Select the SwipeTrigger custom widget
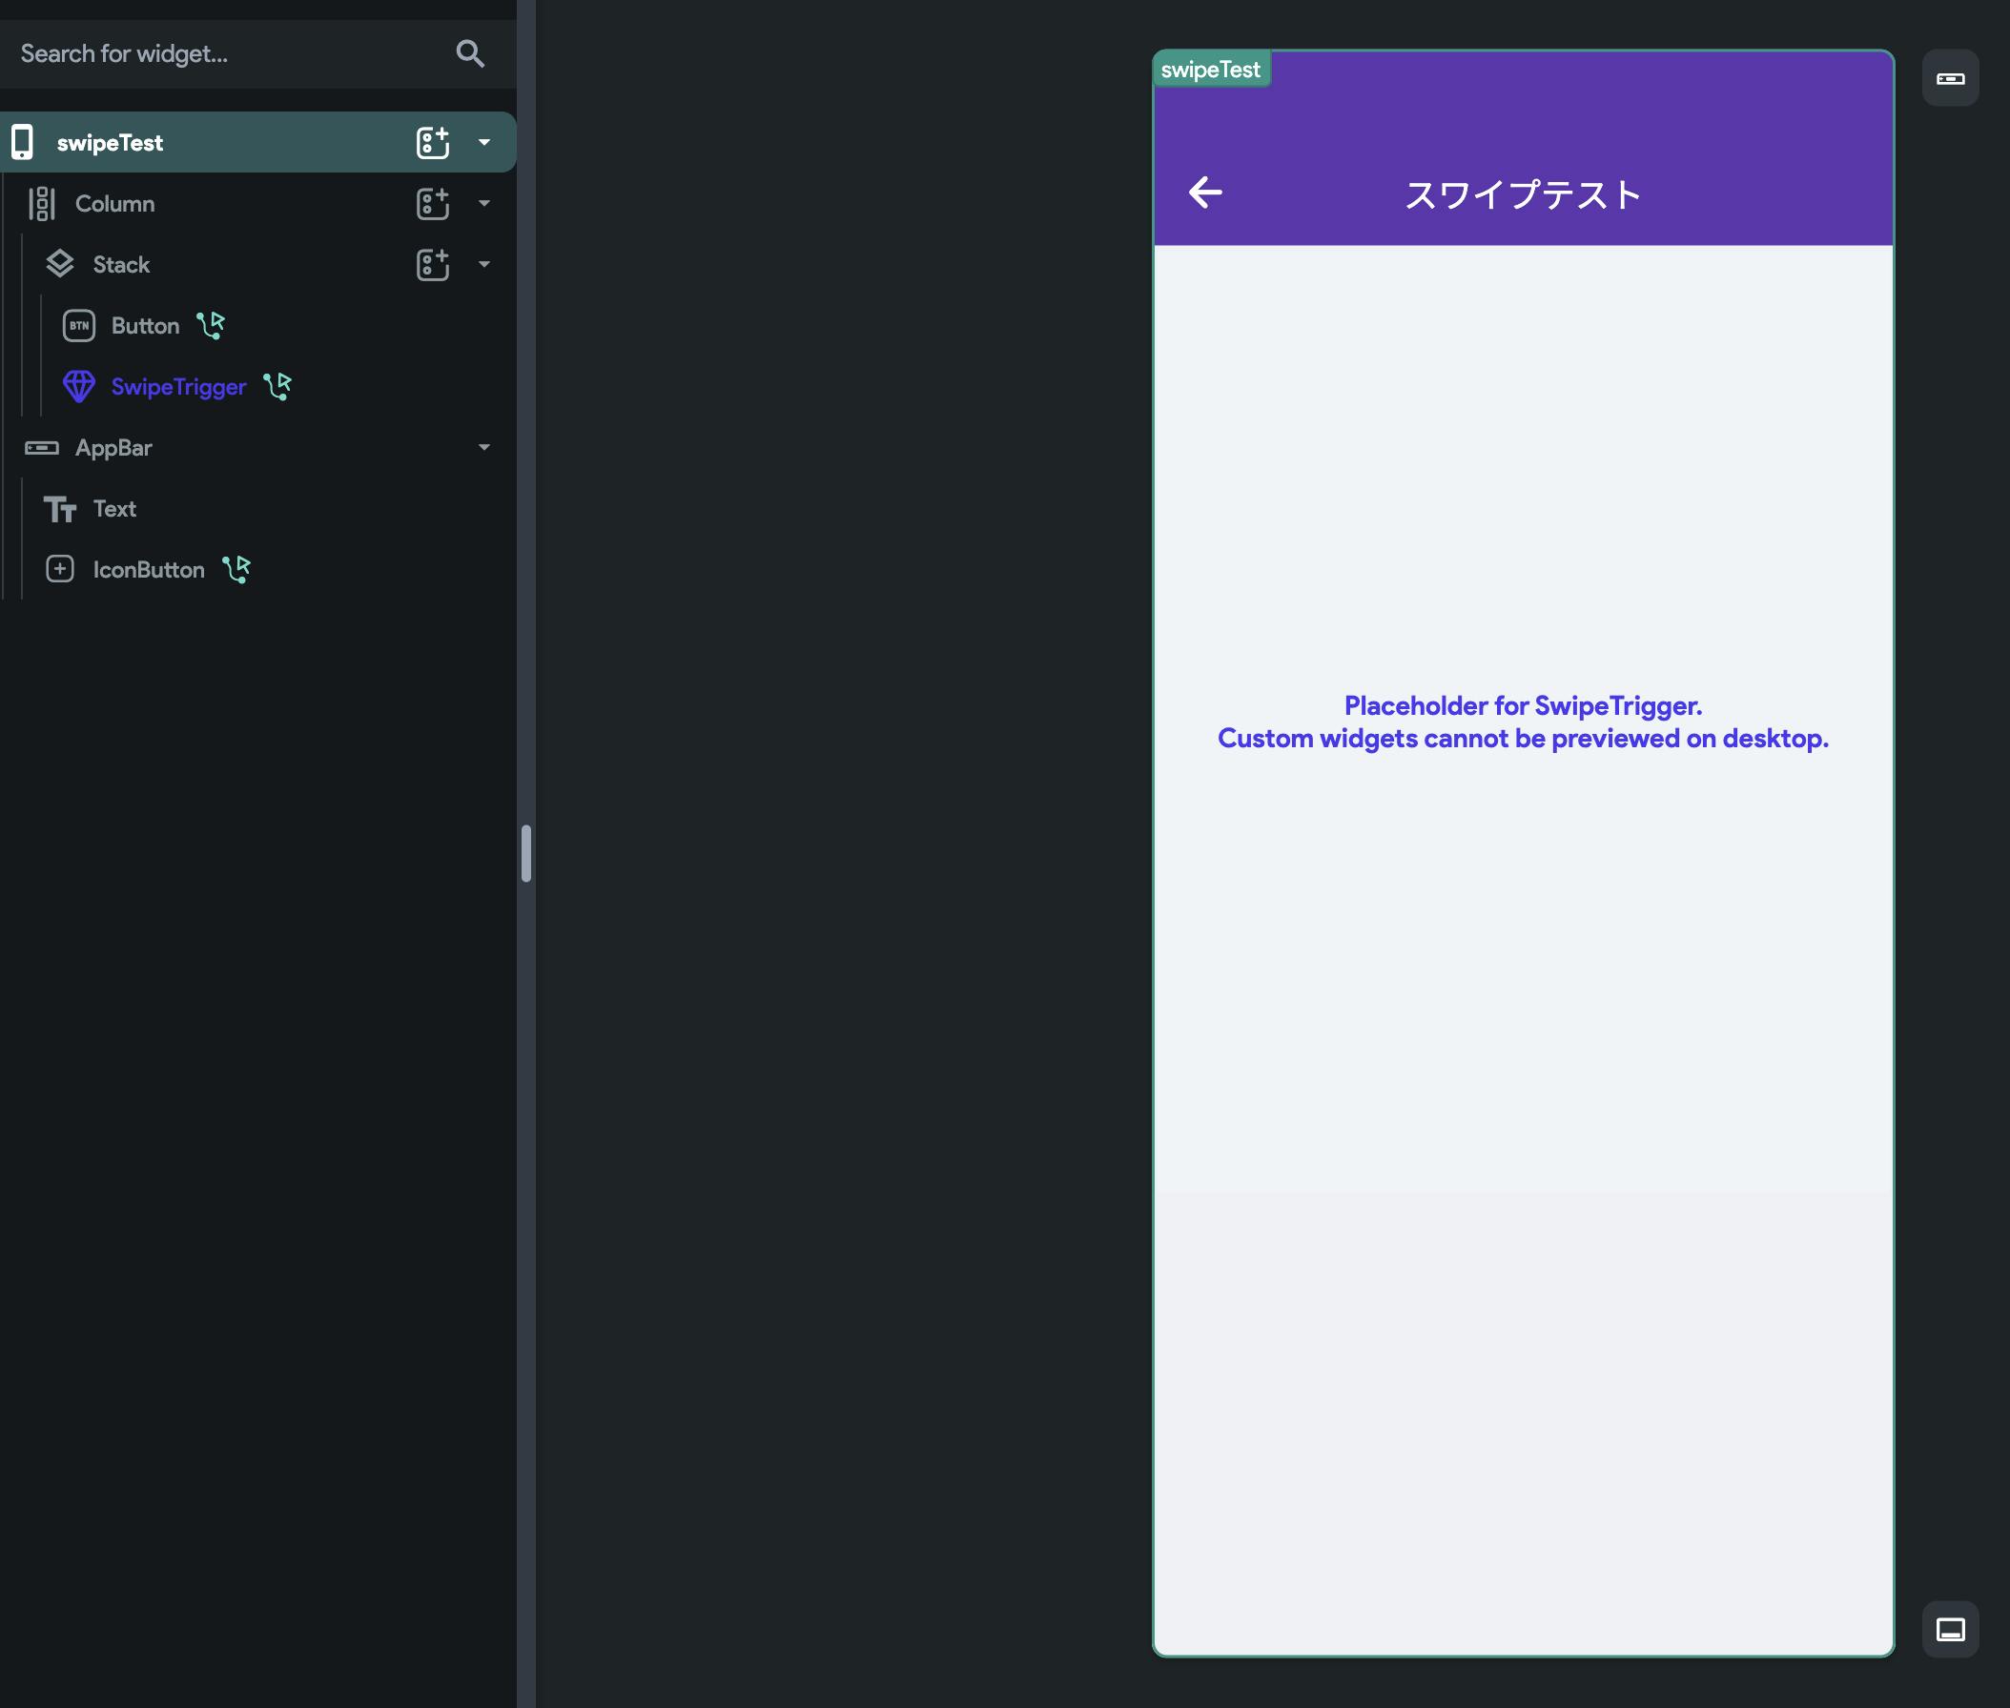 178,386
